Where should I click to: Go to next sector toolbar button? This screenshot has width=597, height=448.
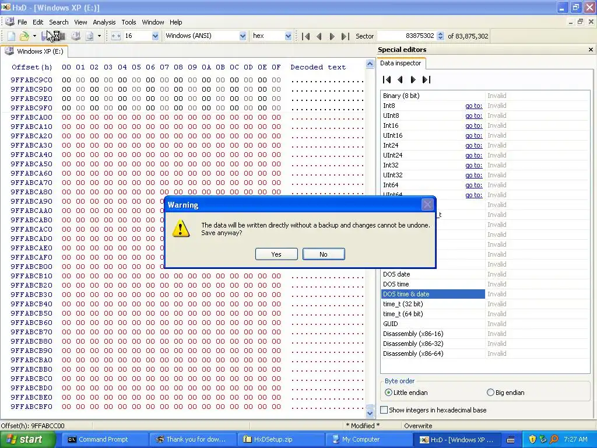tap(332, 36)
